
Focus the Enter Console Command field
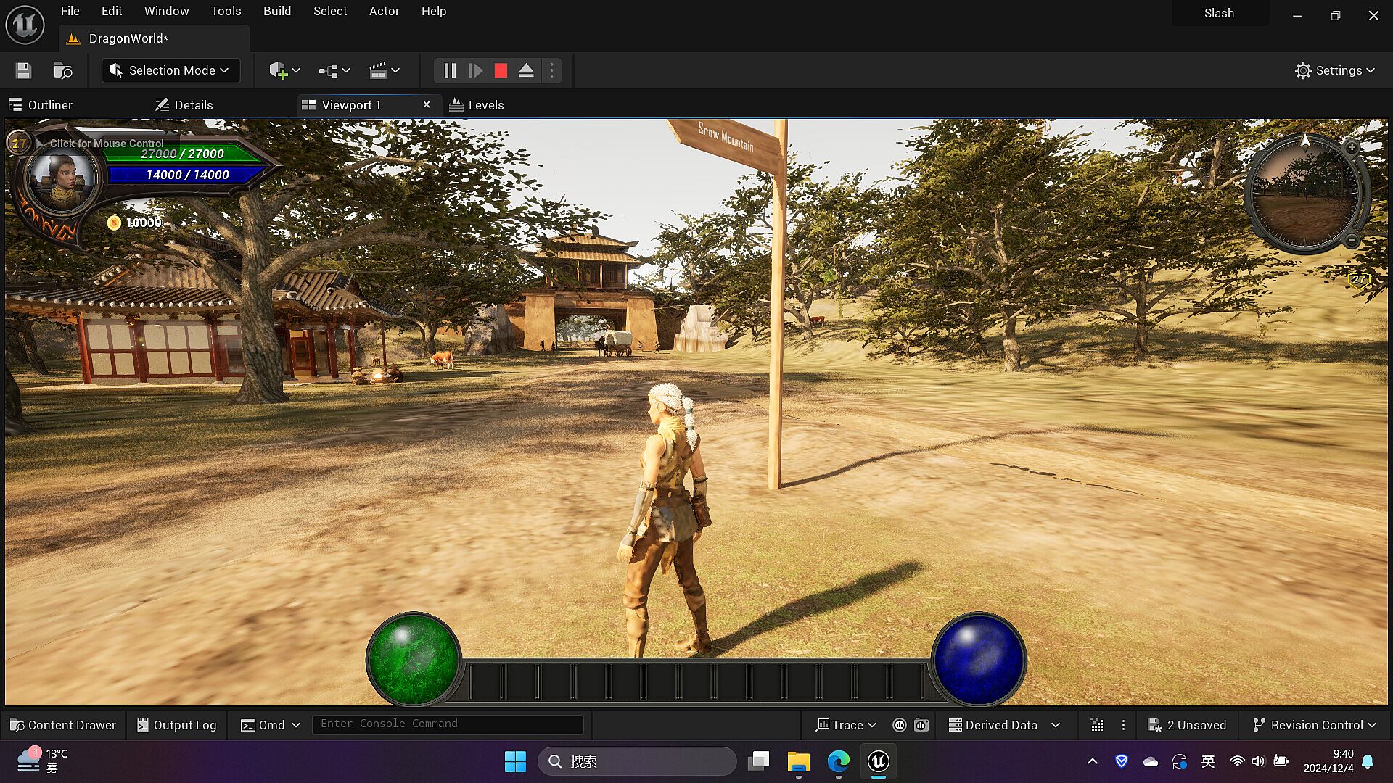coord(448,724)
